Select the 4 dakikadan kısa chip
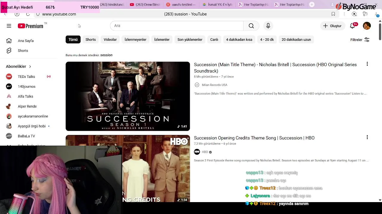This screenshot has width=382, height=214. point(239,40)
